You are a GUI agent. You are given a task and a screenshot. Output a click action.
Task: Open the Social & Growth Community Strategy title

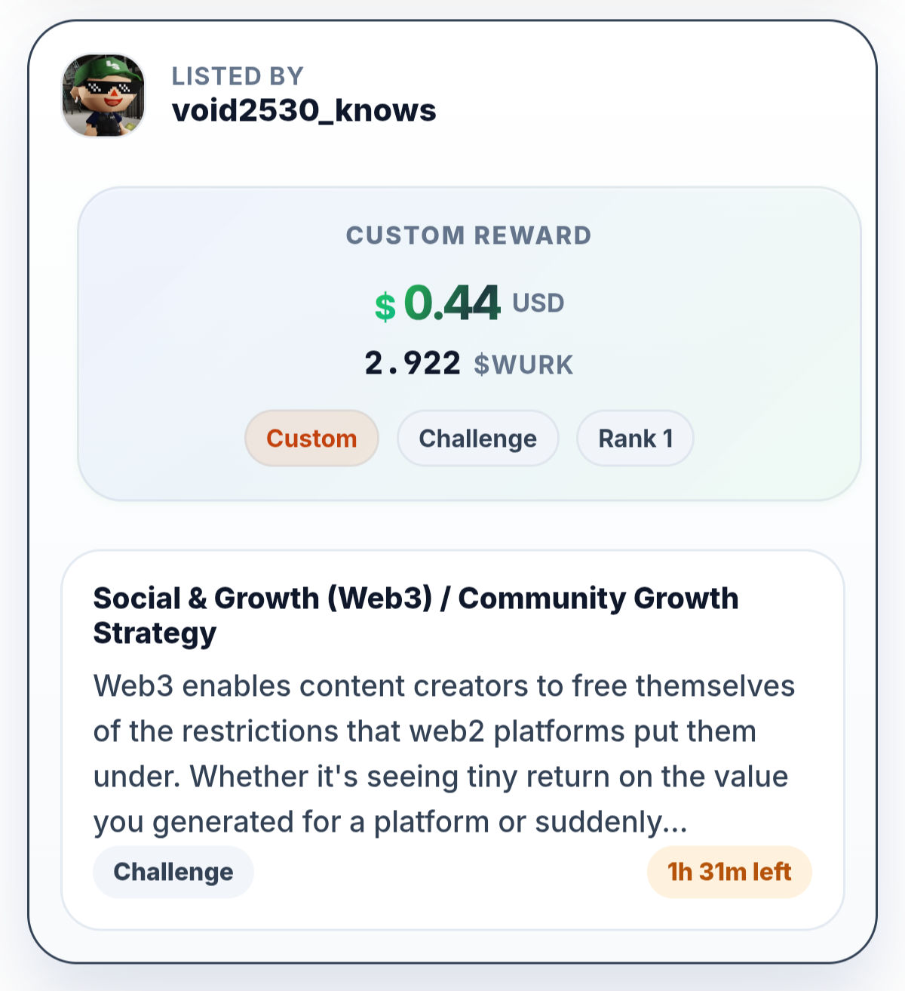416,615
